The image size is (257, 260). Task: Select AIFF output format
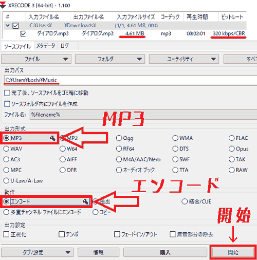coord(63,159)
